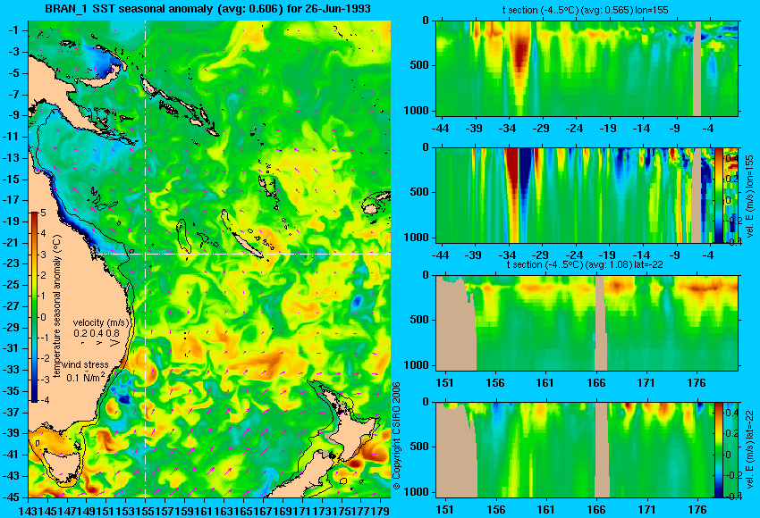Click the BRAN_1 SST seasonal anomaly title
This screenshot has width=760, height=518.
pyautogui.click(x=207, y=8)
